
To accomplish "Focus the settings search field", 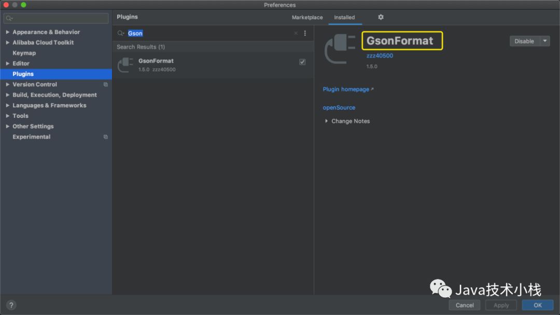I will click(56, 18).
